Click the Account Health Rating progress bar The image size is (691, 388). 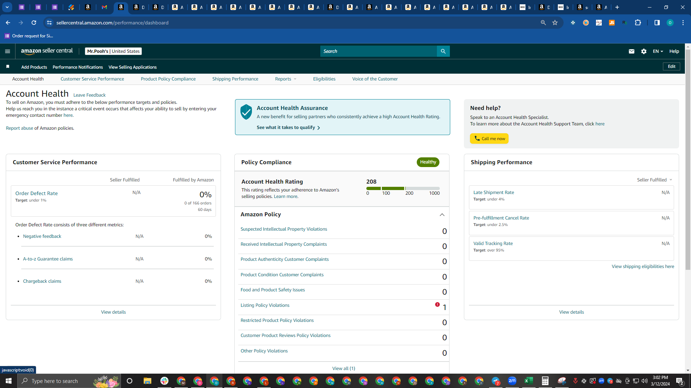[x=403, y=188]
